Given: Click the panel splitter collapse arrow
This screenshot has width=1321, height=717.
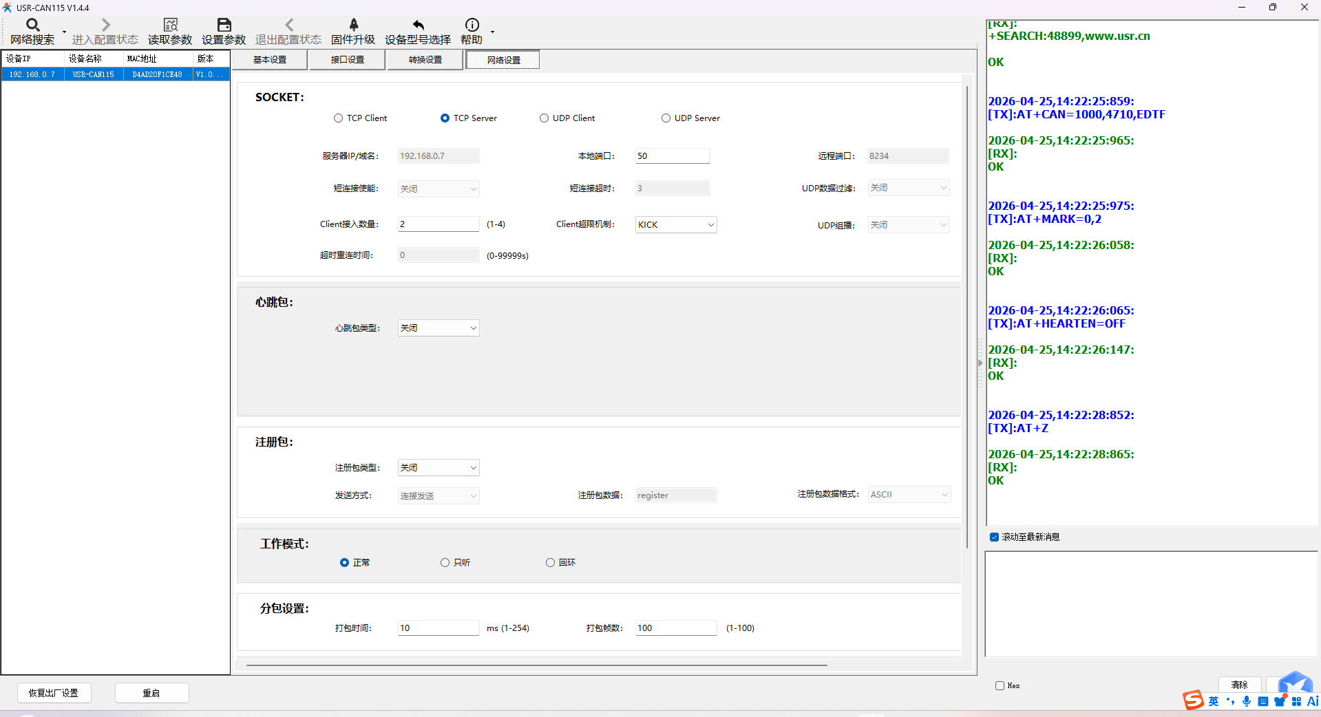Looking at the screenshot, I should coord(980,363).
